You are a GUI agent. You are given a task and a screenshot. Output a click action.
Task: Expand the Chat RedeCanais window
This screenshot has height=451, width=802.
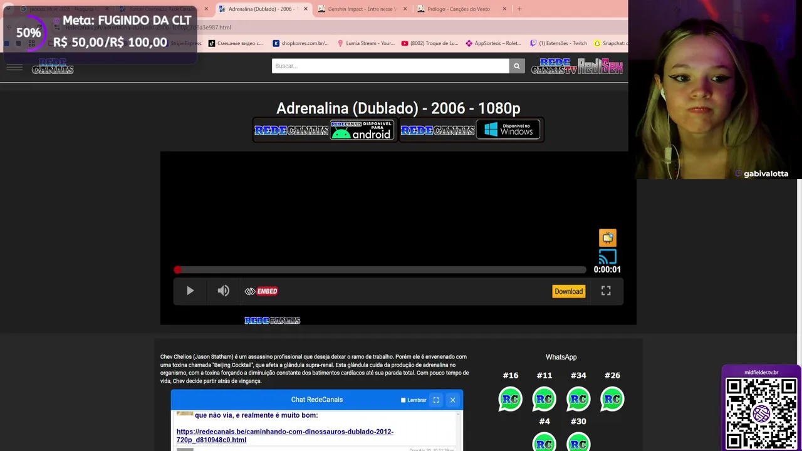[x=435, y=400]
